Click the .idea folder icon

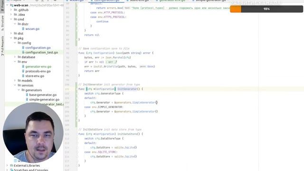click(15, 15)
